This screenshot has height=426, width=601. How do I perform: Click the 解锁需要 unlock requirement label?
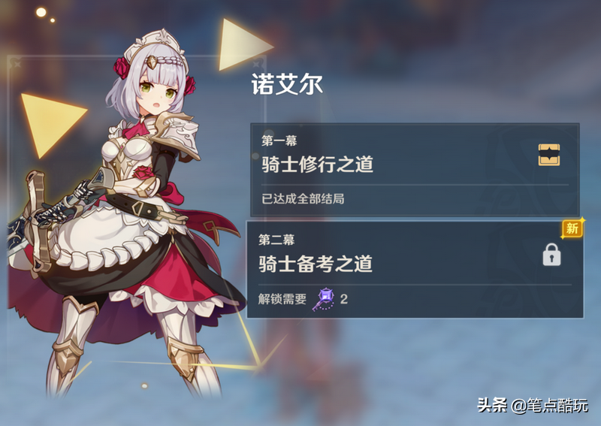[x=282, y=299]
